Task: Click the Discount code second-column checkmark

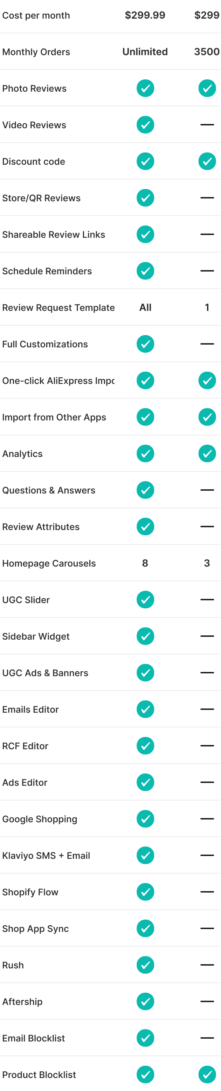Action: (x=207, y=161)
